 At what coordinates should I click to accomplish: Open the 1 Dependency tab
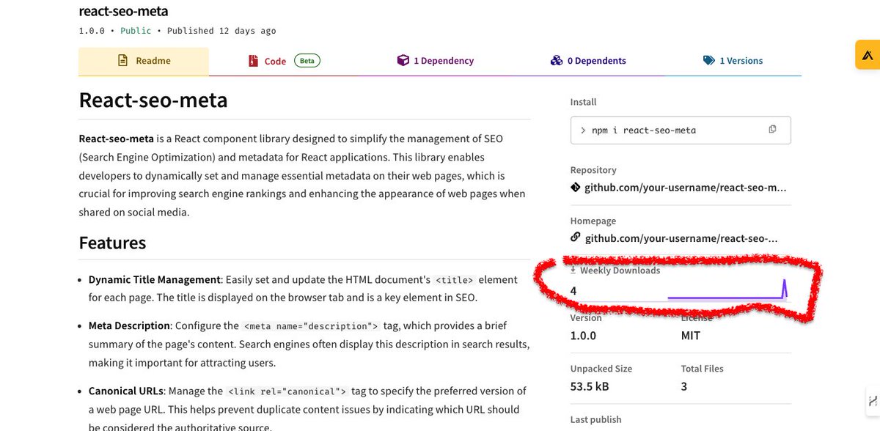point(435,61)
